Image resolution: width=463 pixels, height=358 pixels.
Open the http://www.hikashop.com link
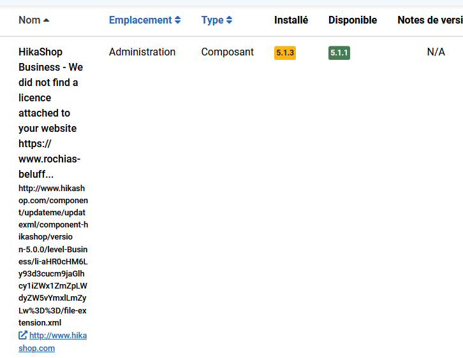(52, 342)
